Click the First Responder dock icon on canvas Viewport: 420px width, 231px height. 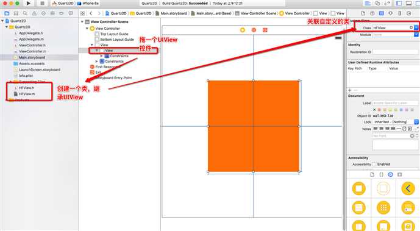tap(254, 30)
